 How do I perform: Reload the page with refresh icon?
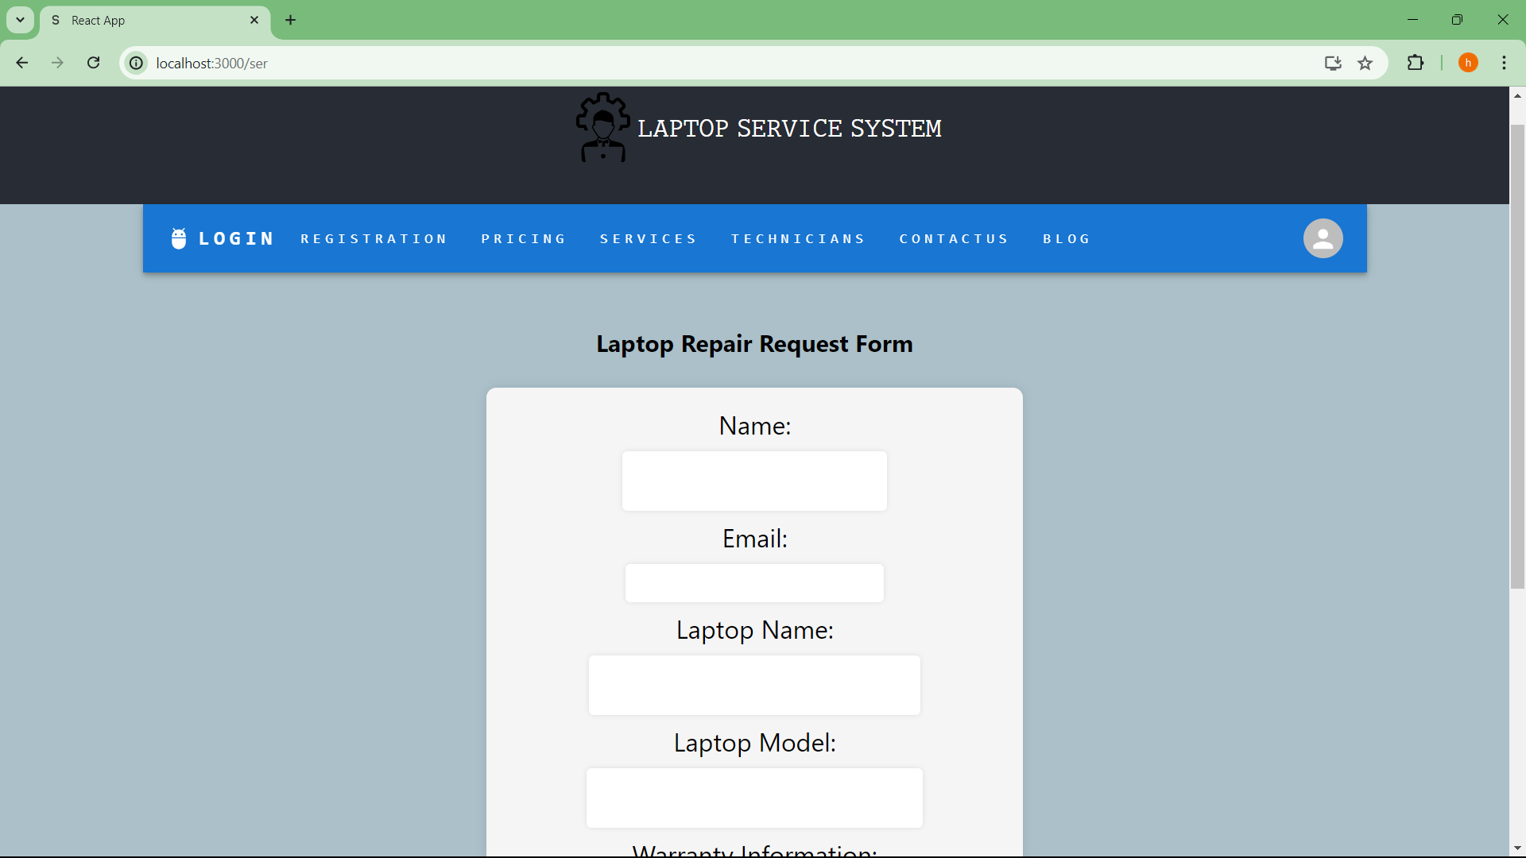click(94, 63)
